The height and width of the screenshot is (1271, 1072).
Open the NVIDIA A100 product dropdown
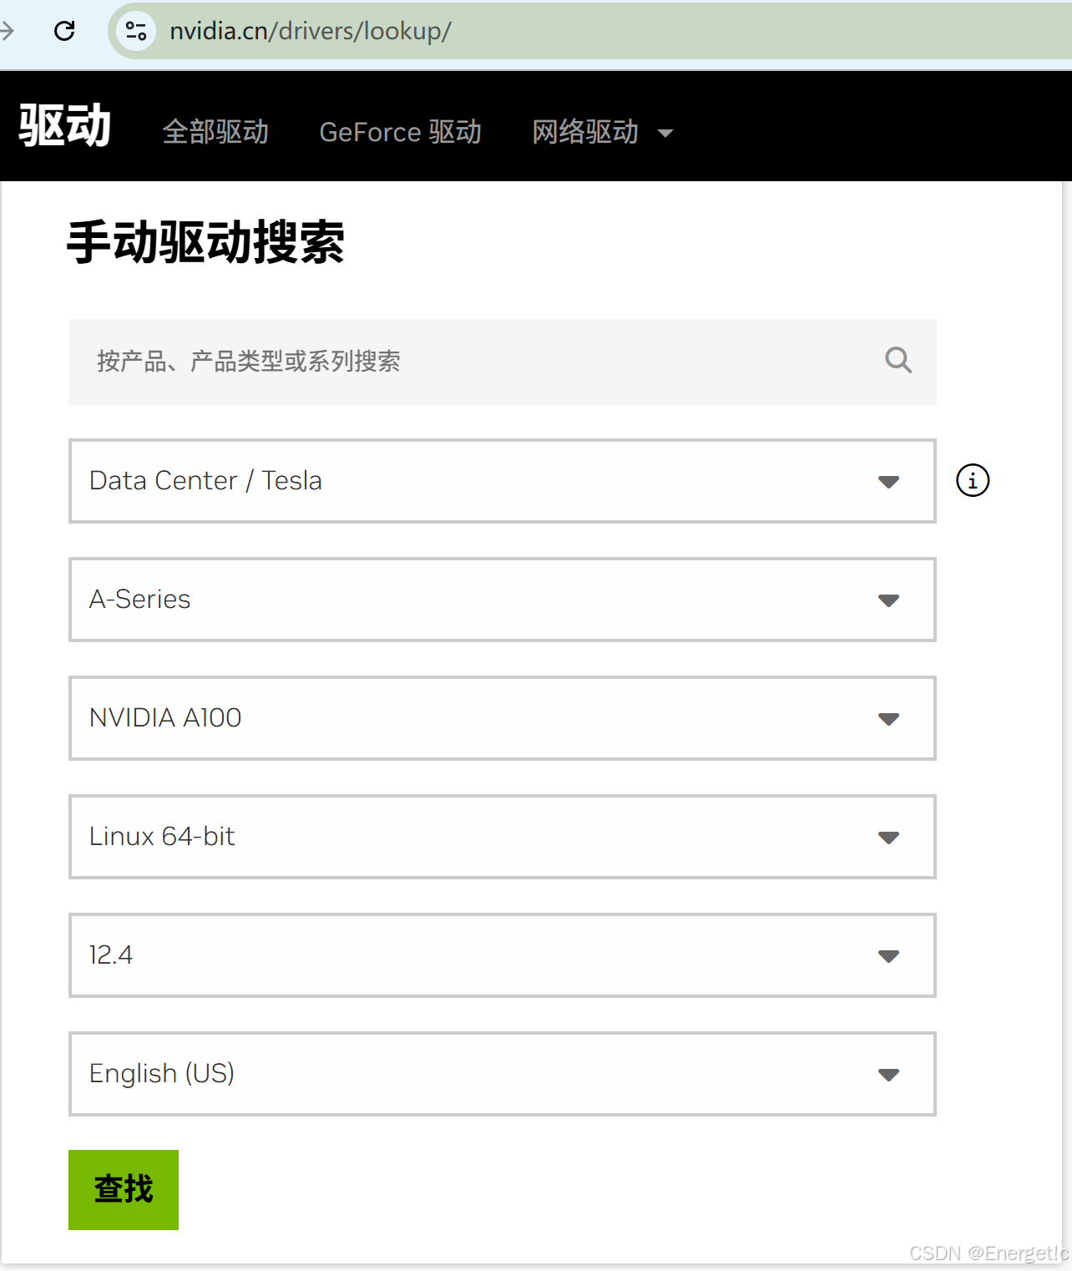(503, 718)
